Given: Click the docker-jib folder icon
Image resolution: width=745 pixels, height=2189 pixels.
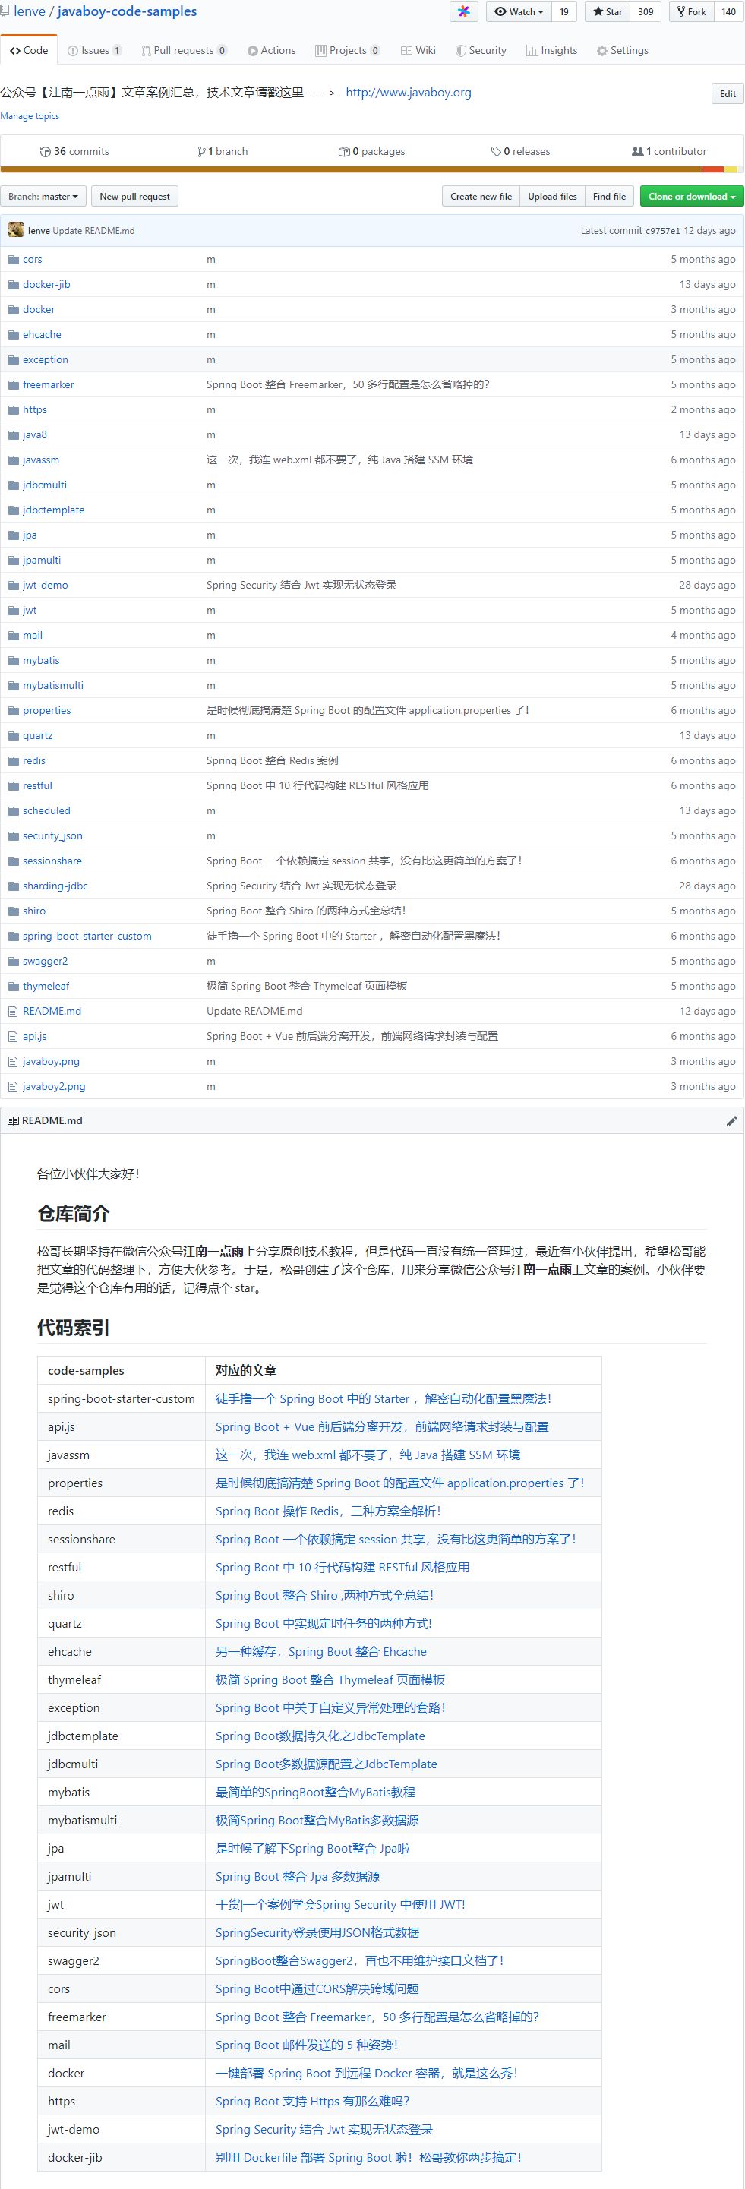Looking at the screenshot, I should click(x=14, y=285).
